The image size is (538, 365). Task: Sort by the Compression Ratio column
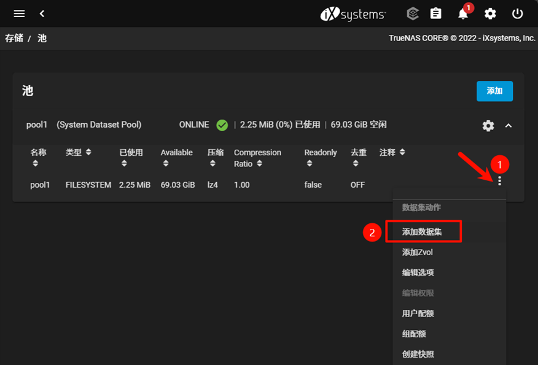click(x=257, y=158)
